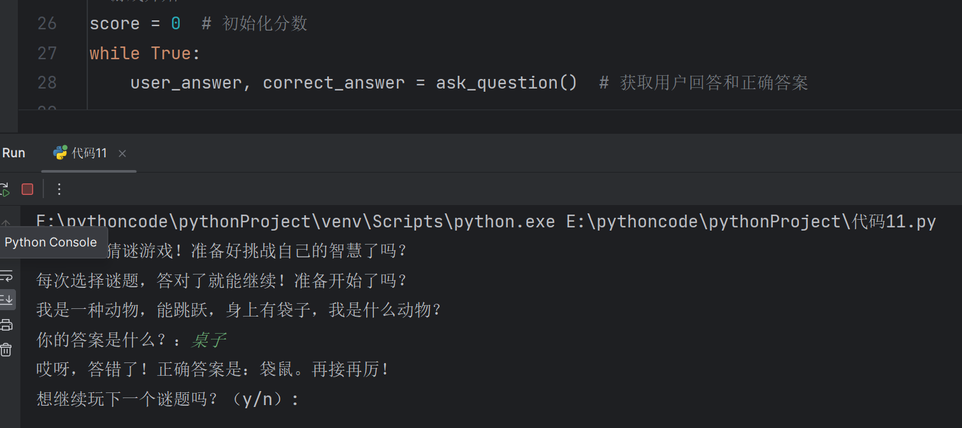The height and width of the screenshot is (428, 962).
Task: Click the Python icon on 代码11 tab
Action: point(61,153)
